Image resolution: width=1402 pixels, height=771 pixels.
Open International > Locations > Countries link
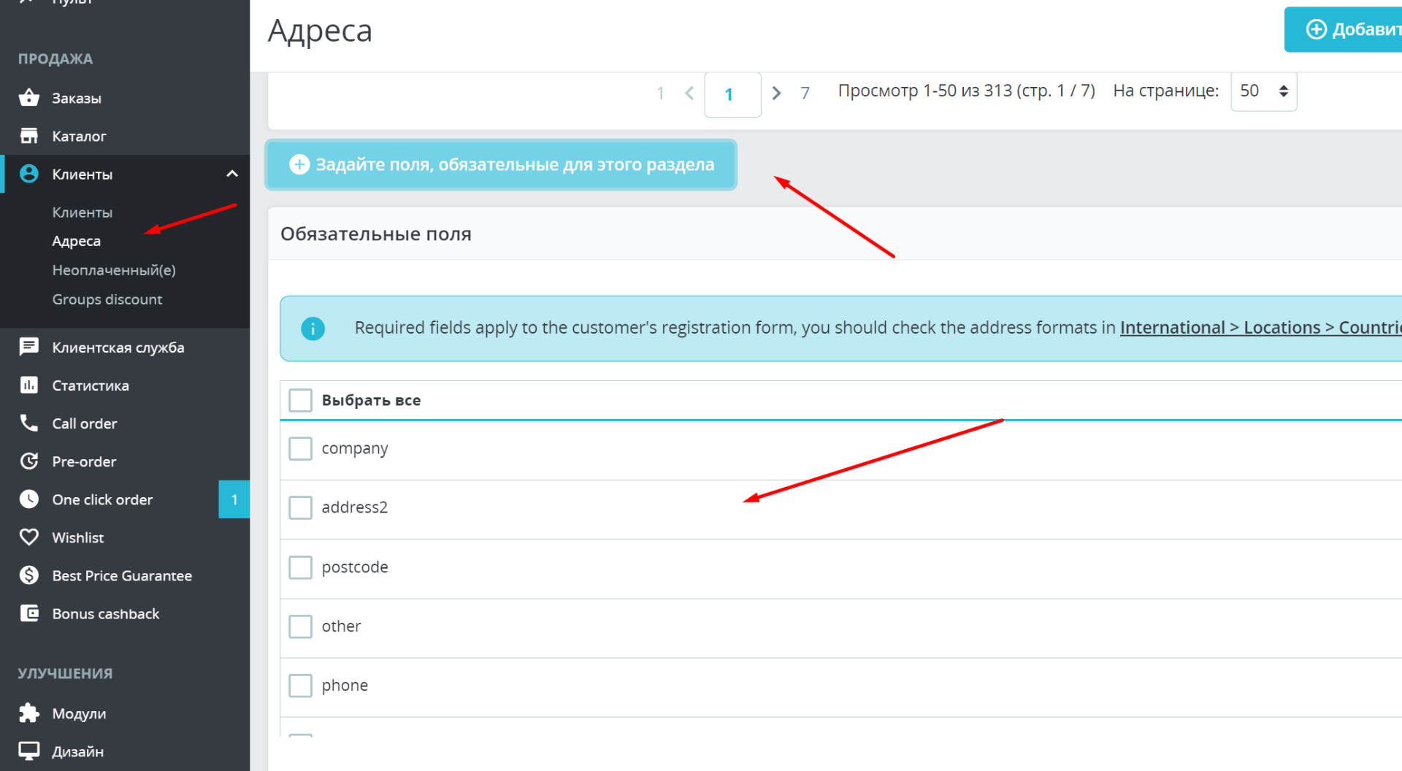1260,328
